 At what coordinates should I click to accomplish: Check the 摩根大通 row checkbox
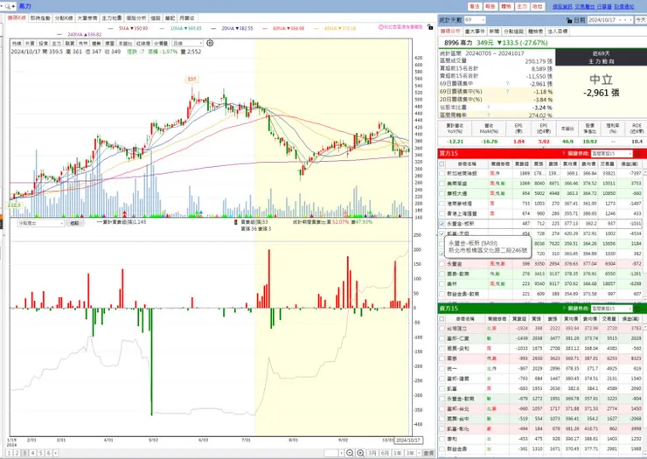[x=442, y=193]
